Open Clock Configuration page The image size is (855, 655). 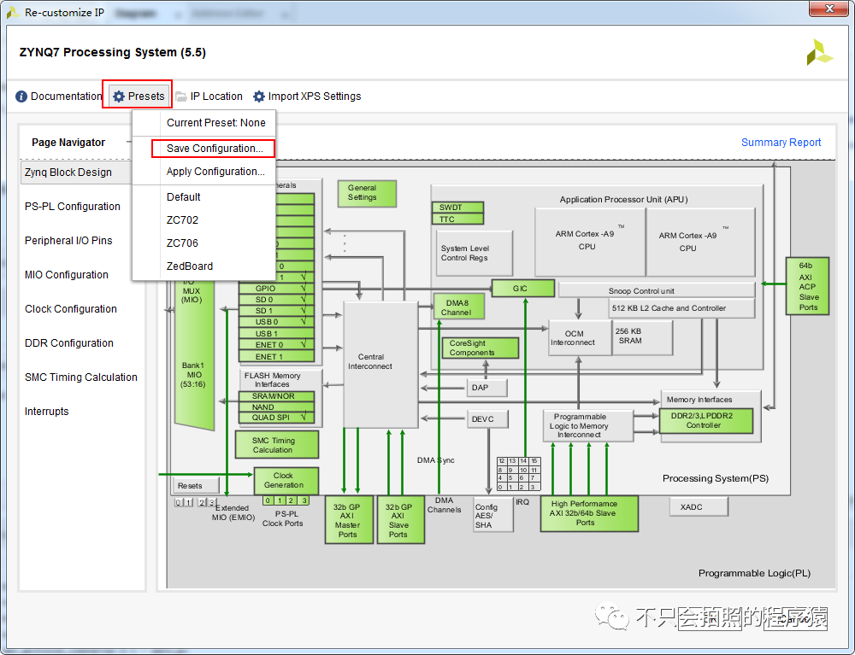coord(71,309)
